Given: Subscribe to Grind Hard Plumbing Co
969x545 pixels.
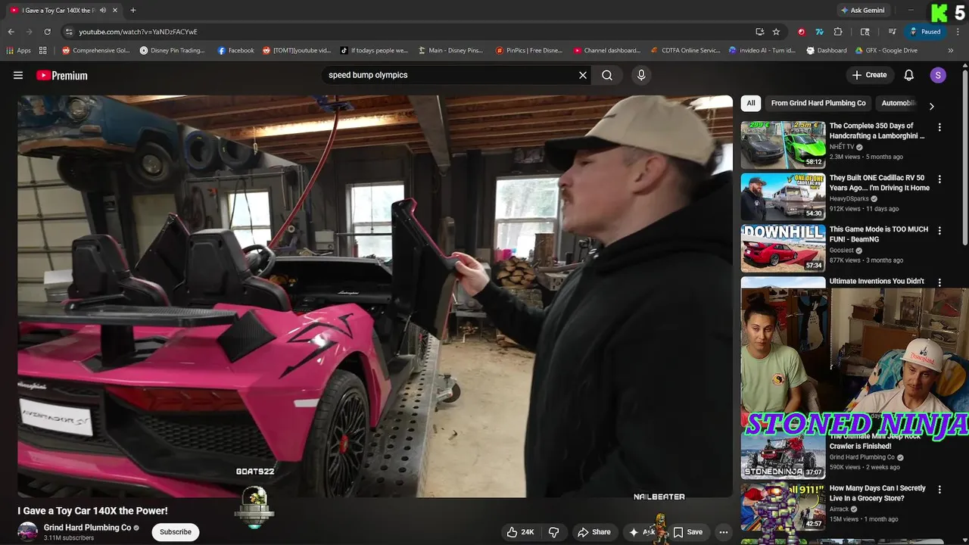Looking at the screenshot, I should (176, 532).
